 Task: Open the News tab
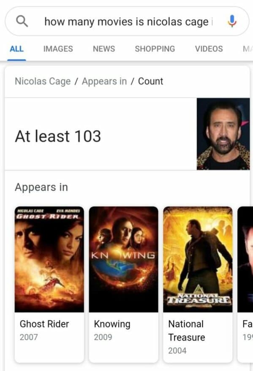(x=104, y=49)
